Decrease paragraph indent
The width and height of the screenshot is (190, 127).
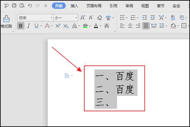(x=145, y=18)
